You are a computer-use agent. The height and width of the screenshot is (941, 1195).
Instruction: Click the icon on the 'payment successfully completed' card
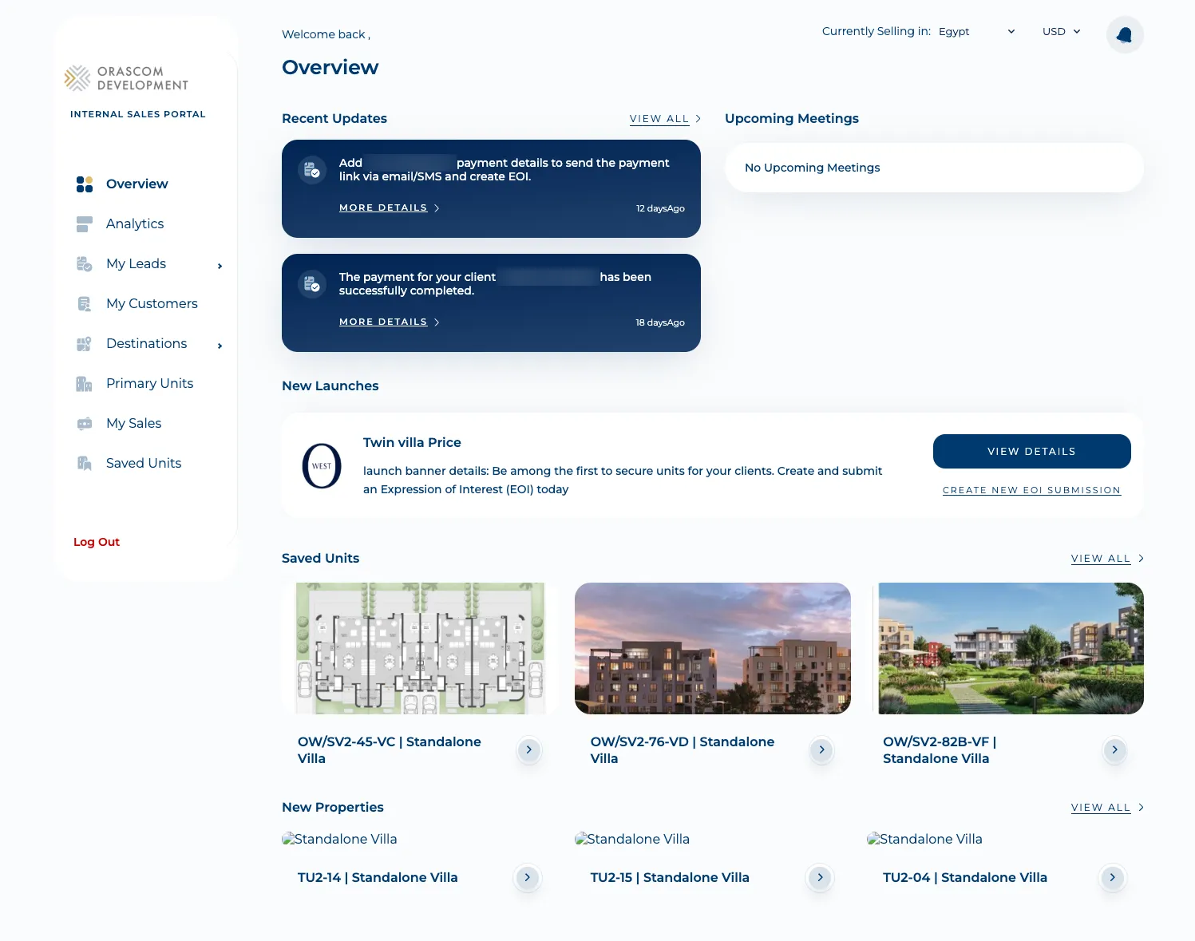312,284
